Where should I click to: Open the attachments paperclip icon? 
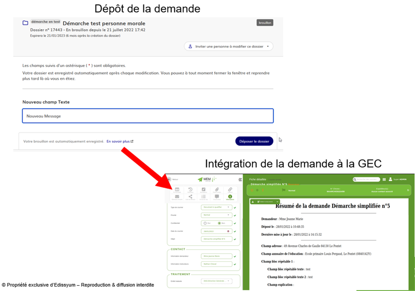point(217,190)
